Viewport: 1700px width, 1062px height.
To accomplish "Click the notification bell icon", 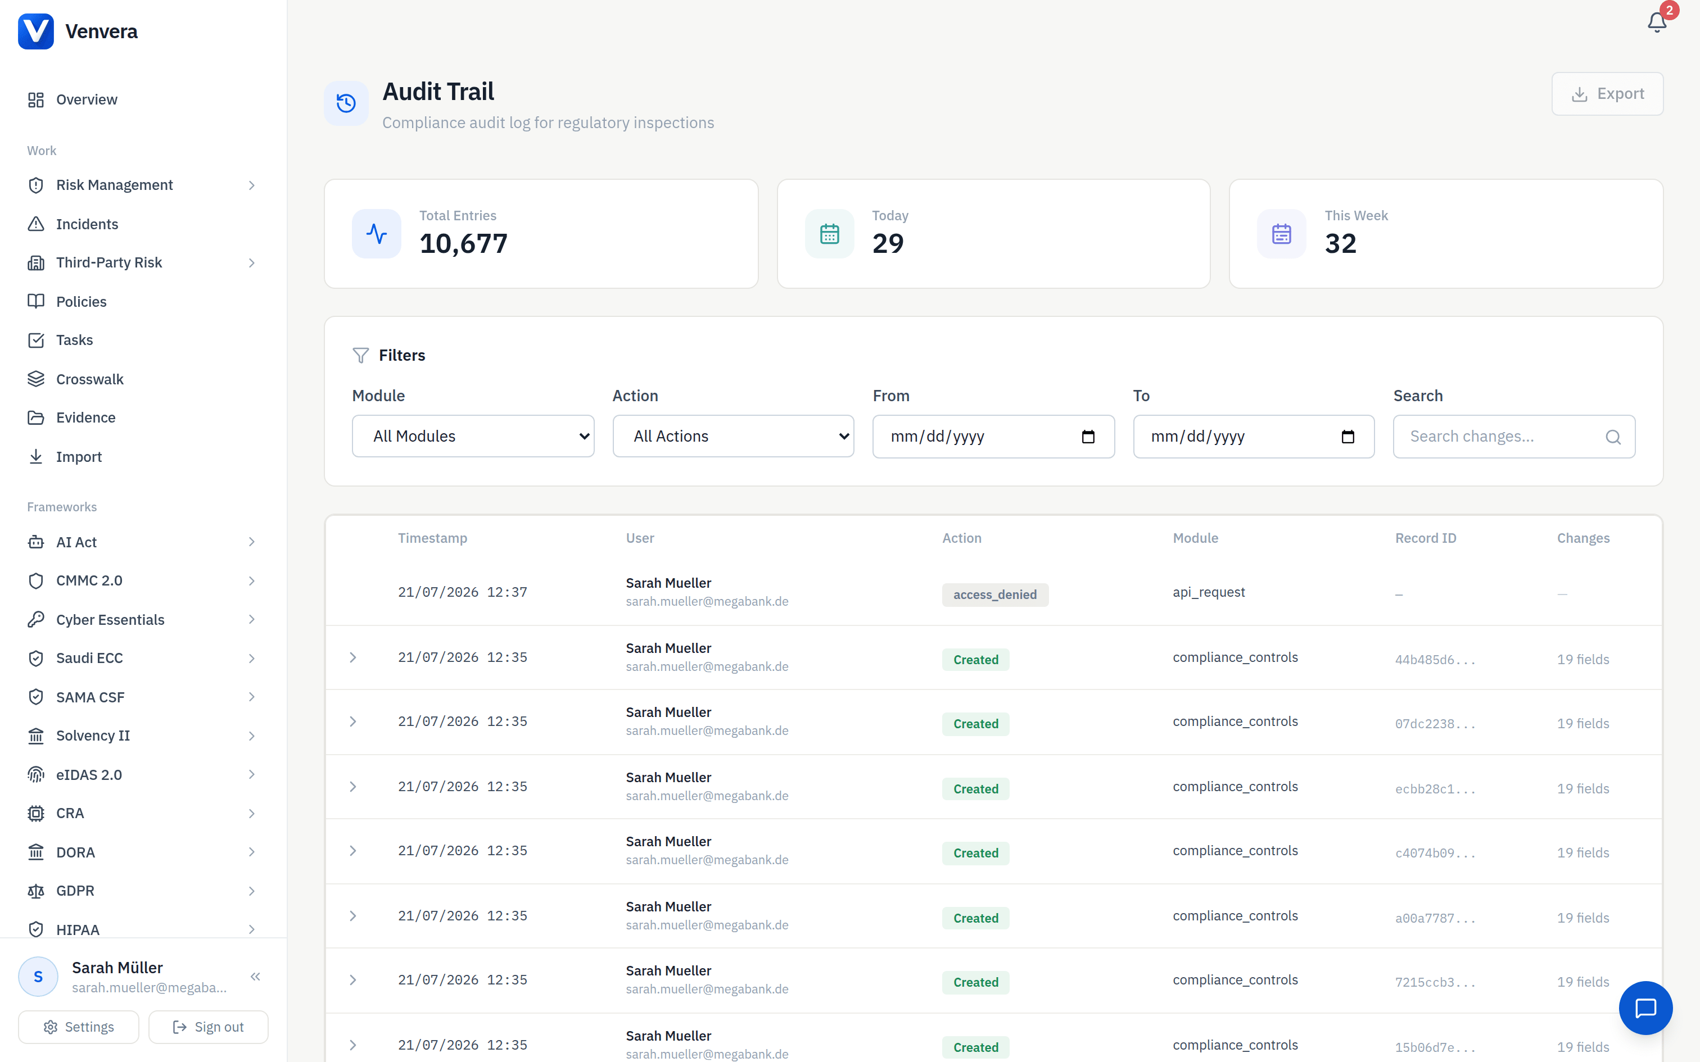I will pos(1657,22).
